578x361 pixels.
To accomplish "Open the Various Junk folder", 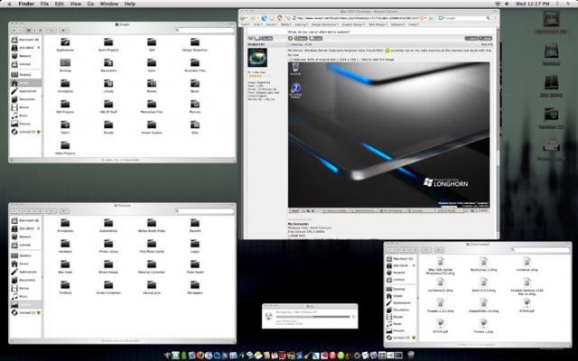I will 152,285.
